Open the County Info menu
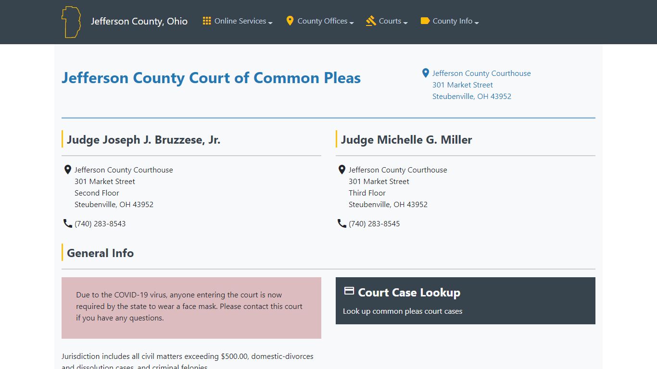This screenshot has width=657, height=369. point(452,21)
